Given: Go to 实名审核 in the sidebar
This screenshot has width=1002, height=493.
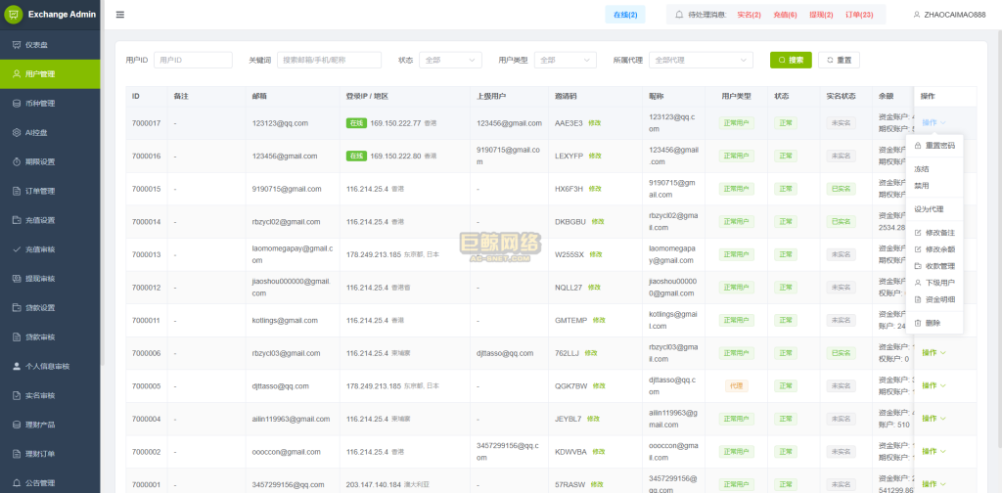Looking at the screenshot, I should [x=50, y=395].
